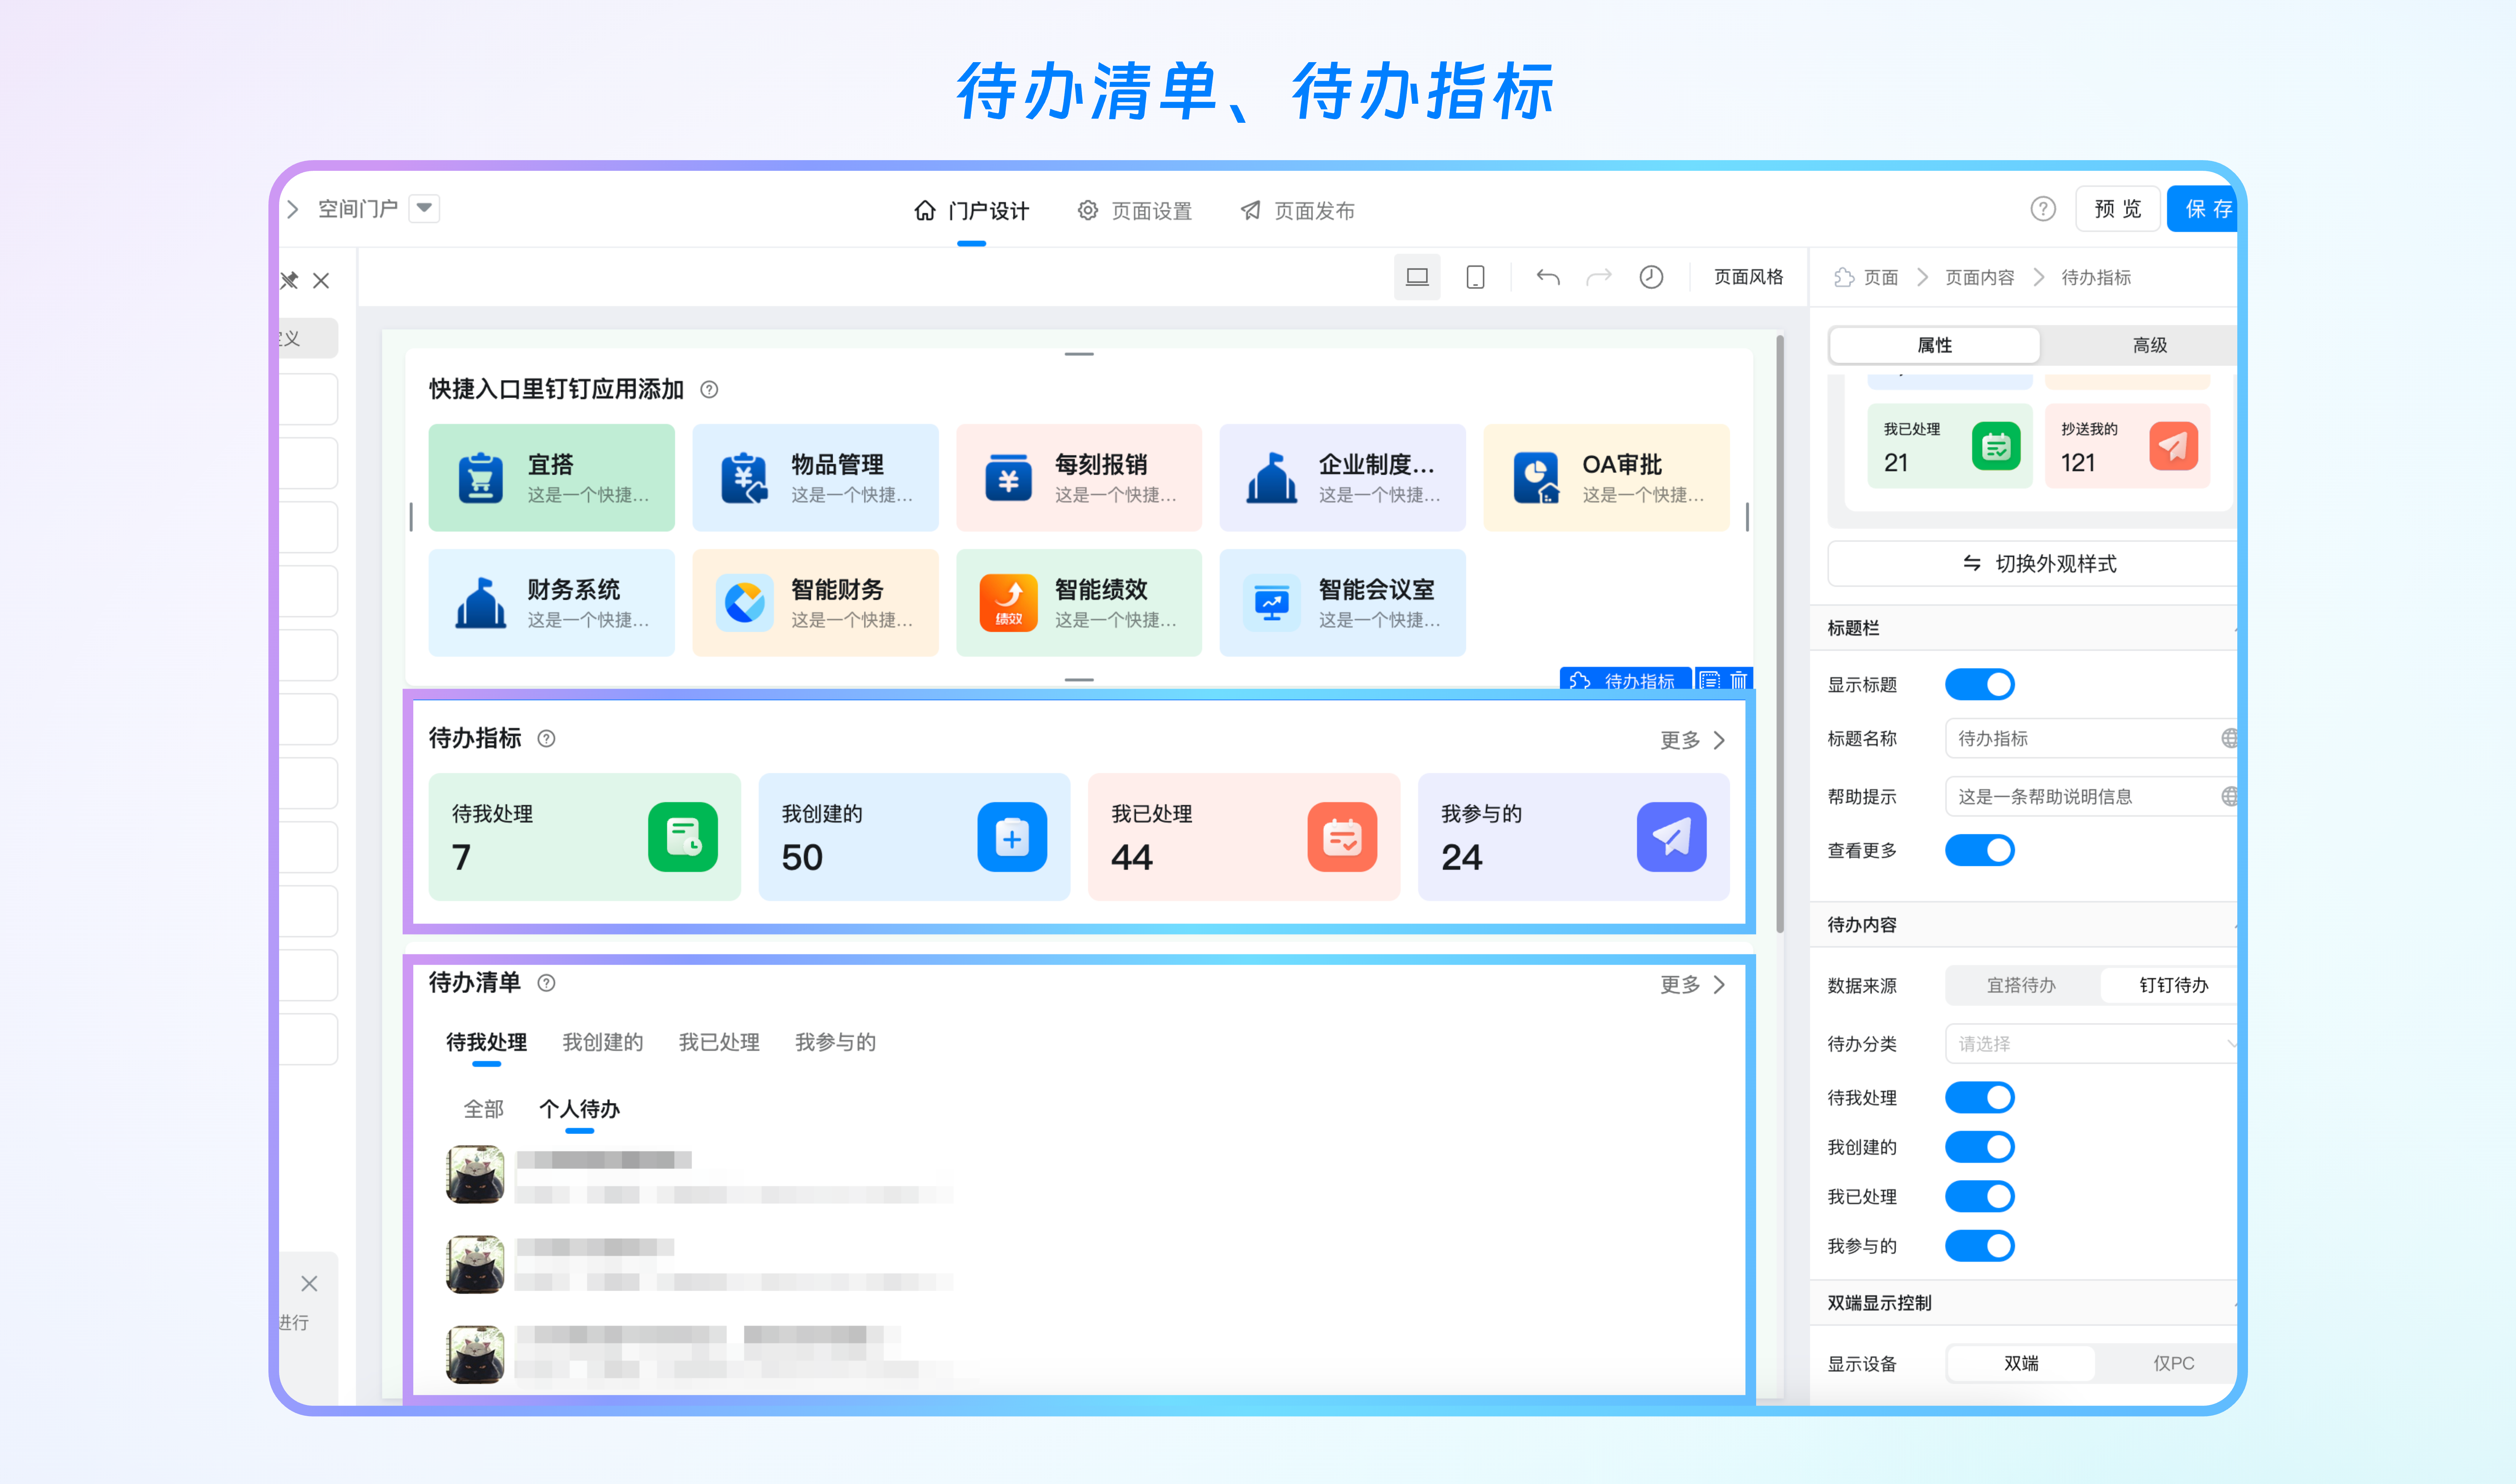Screen dimensions: 2516x1484
Task: Open the 宜搭 shortcut card
Action: 552,478
